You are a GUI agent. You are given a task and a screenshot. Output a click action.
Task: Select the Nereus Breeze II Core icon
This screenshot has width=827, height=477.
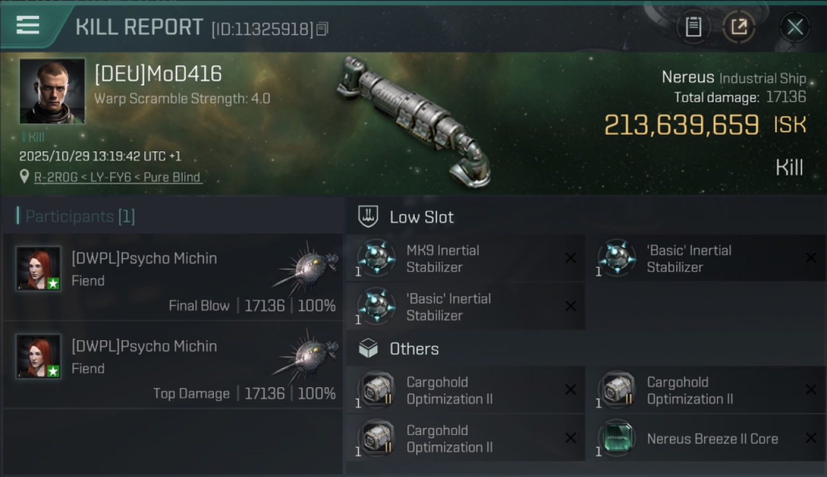coord(616,438)
